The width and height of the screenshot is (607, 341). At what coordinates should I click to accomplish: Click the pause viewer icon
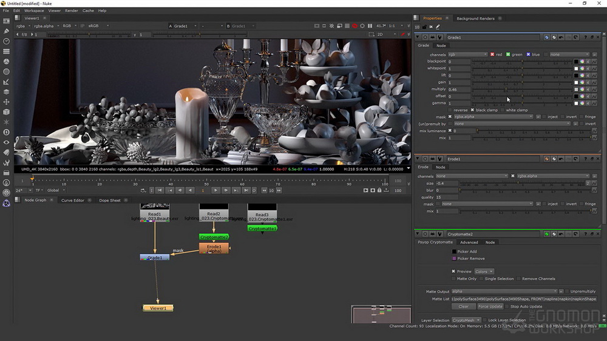(x=370, y=26)
